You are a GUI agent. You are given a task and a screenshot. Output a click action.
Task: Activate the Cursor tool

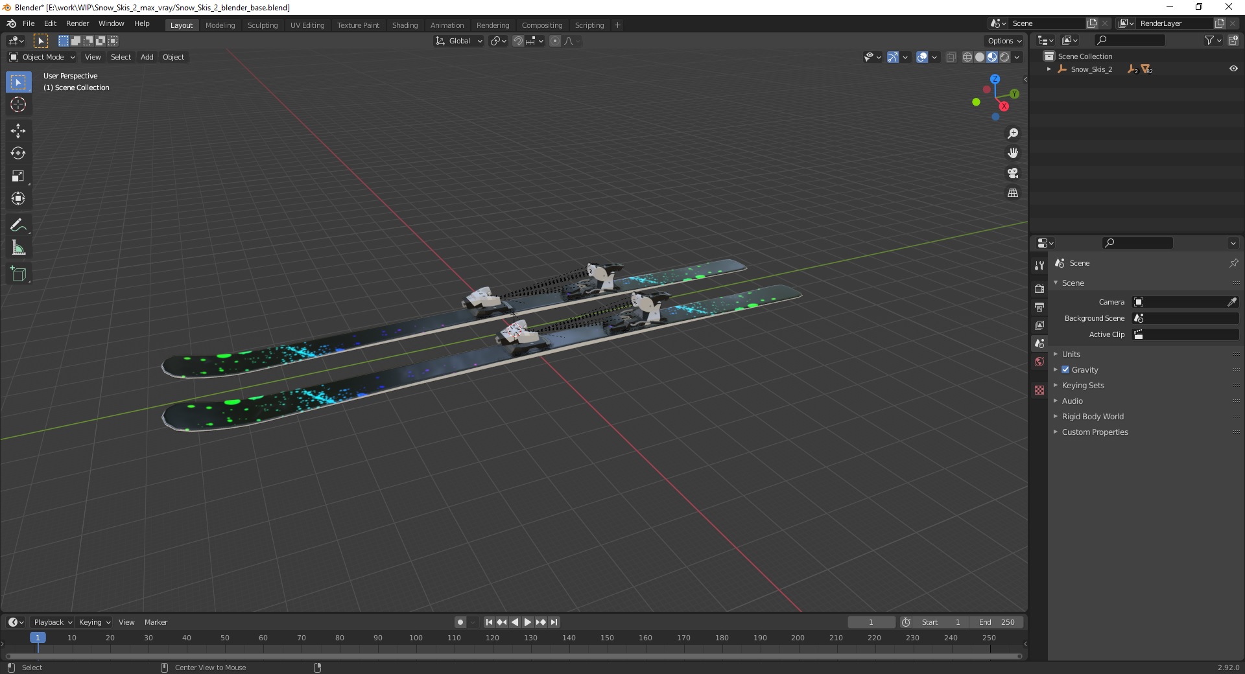18,104
